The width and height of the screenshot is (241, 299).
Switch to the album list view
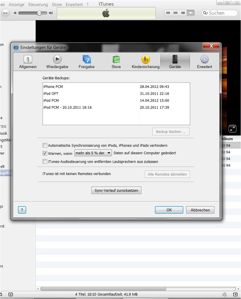[x=176, y=13]
